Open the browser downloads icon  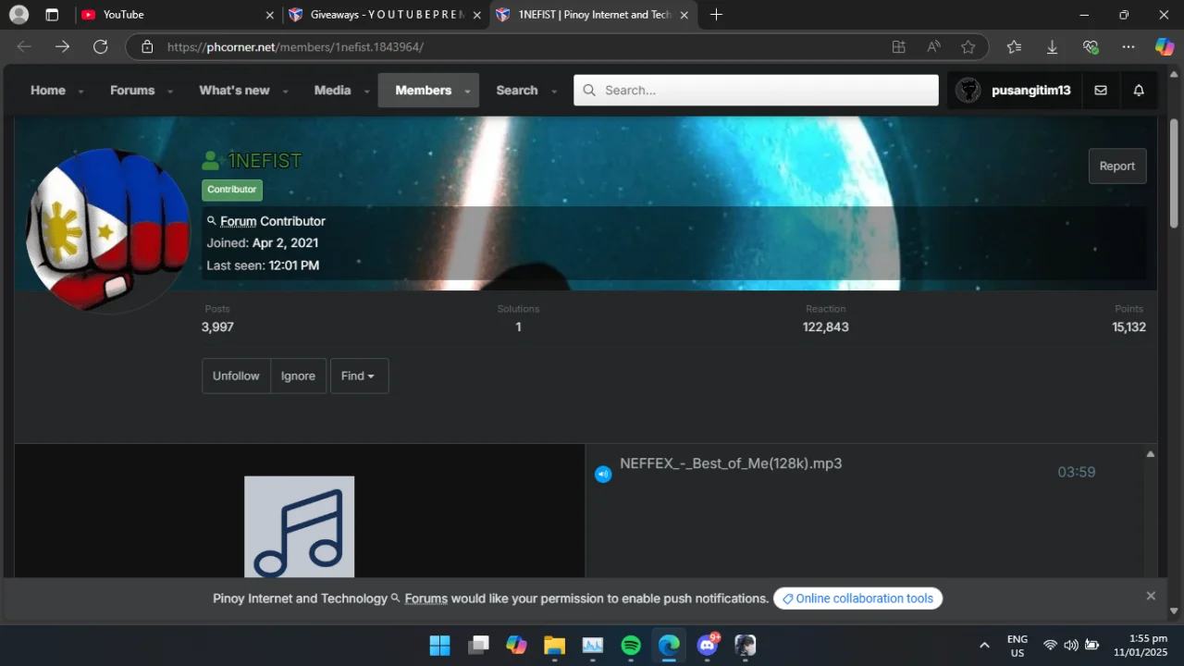tap(1052, 46)
